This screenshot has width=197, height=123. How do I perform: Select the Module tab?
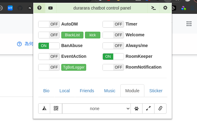pyautogui.click(x=132, y=91)
